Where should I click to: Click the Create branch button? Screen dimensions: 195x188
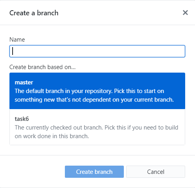click(x=94, y=172)
